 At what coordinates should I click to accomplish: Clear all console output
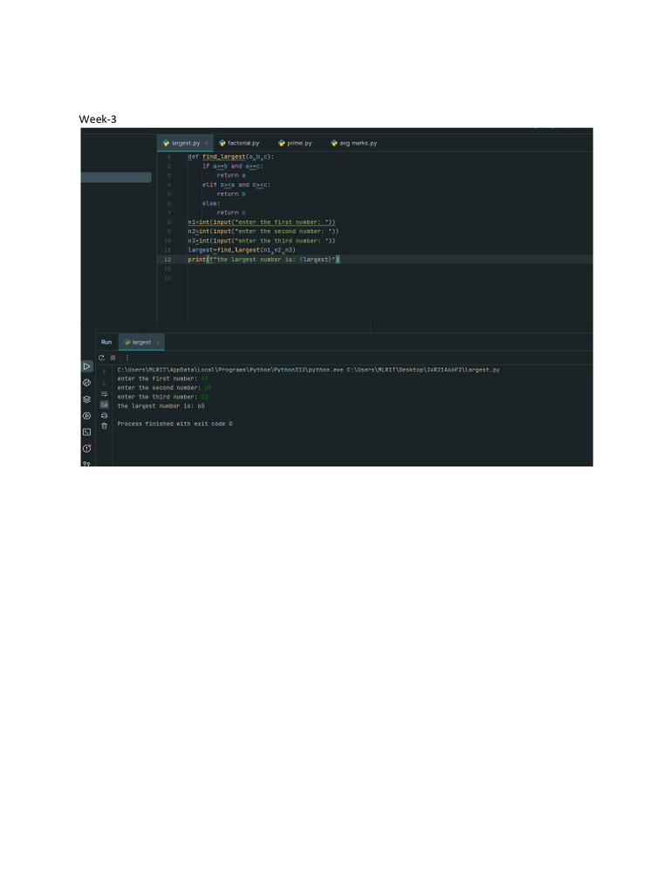tap(105, 426)
